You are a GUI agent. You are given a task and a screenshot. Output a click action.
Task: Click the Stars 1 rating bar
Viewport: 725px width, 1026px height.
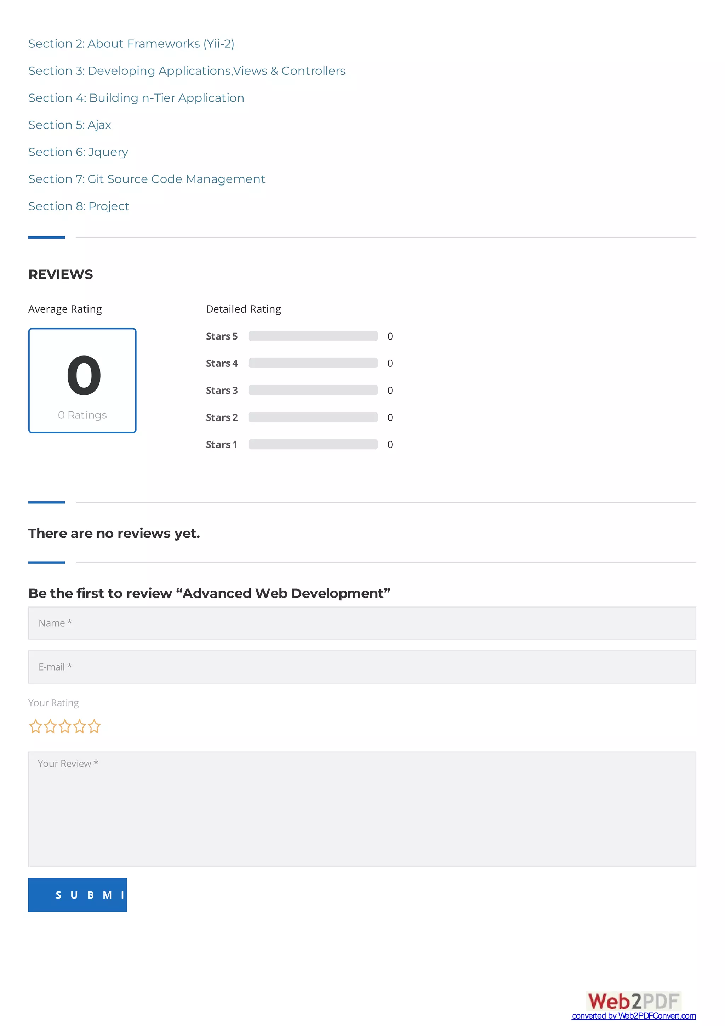click(313, 444)
